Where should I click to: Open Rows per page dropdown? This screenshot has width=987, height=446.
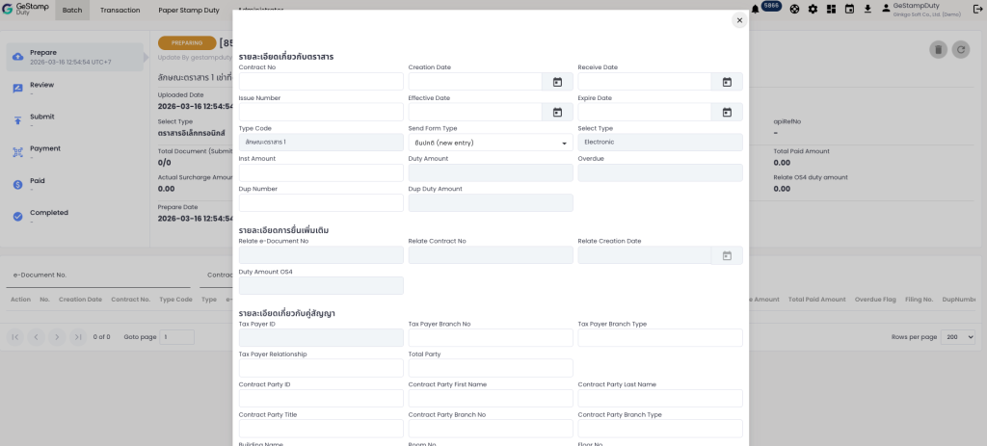point(957,337)
